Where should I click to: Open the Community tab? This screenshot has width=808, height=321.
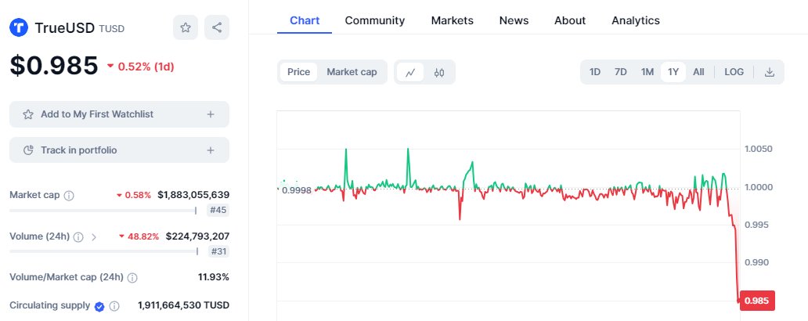(x=374, y=20)
